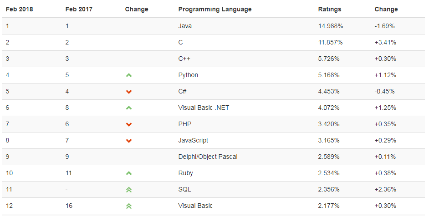Click the -0.45% change value for C#

click(x=384, y=91)
